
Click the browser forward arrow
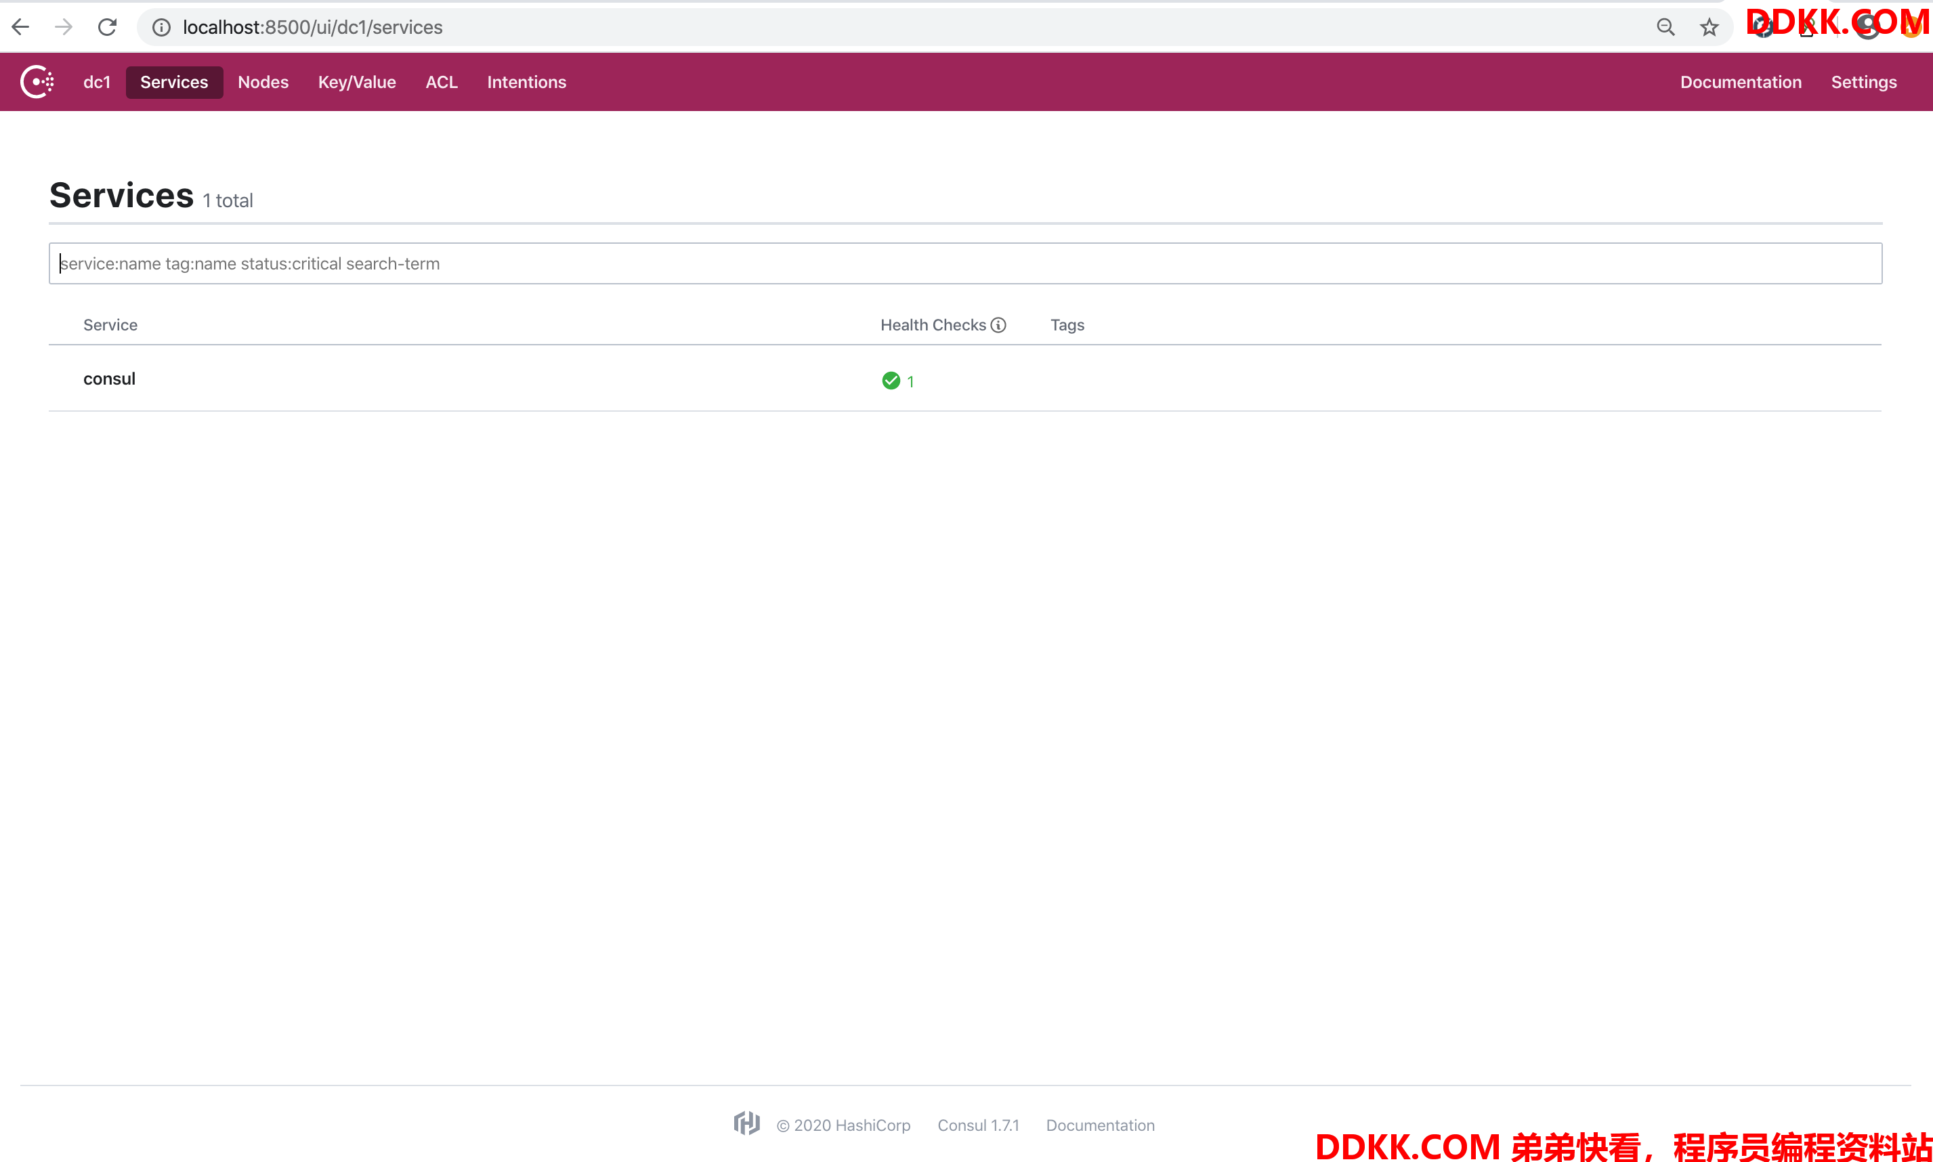tap(64, 27)
